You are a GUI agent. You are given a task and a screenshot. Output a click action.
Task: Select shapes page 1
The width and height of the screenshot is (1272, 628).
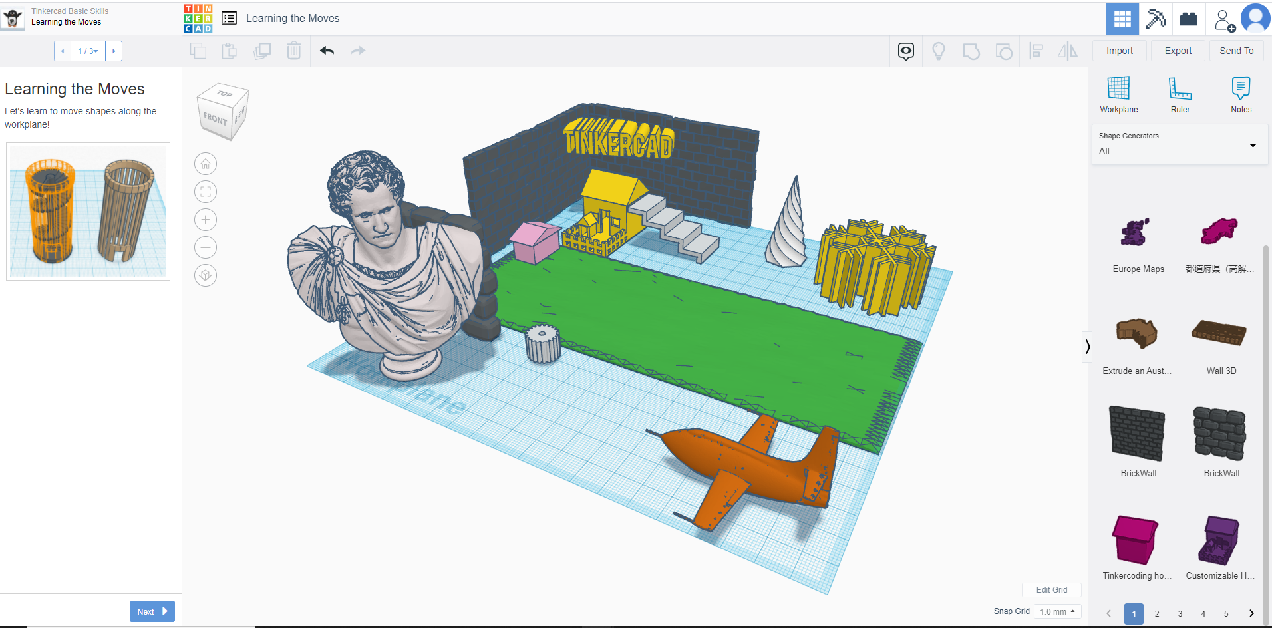pos(1134,613)
